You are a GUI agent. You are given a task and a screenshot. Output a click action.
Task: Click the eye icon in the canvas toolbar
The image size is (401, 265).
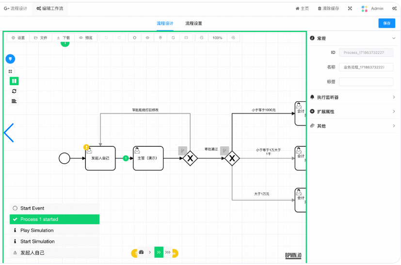click(x=147, y=38)
